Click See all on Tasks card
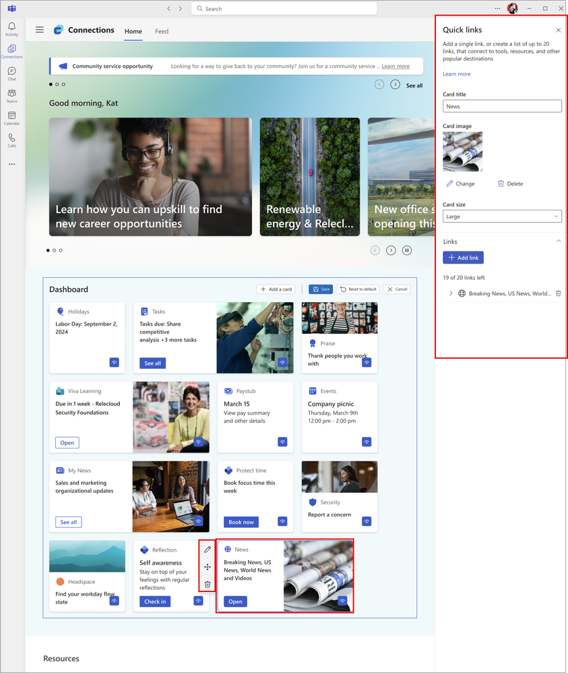 (152, 363)
